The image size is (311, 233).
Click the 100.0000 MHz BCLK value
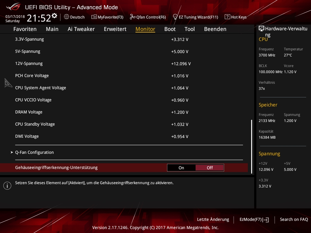[271, 72]
